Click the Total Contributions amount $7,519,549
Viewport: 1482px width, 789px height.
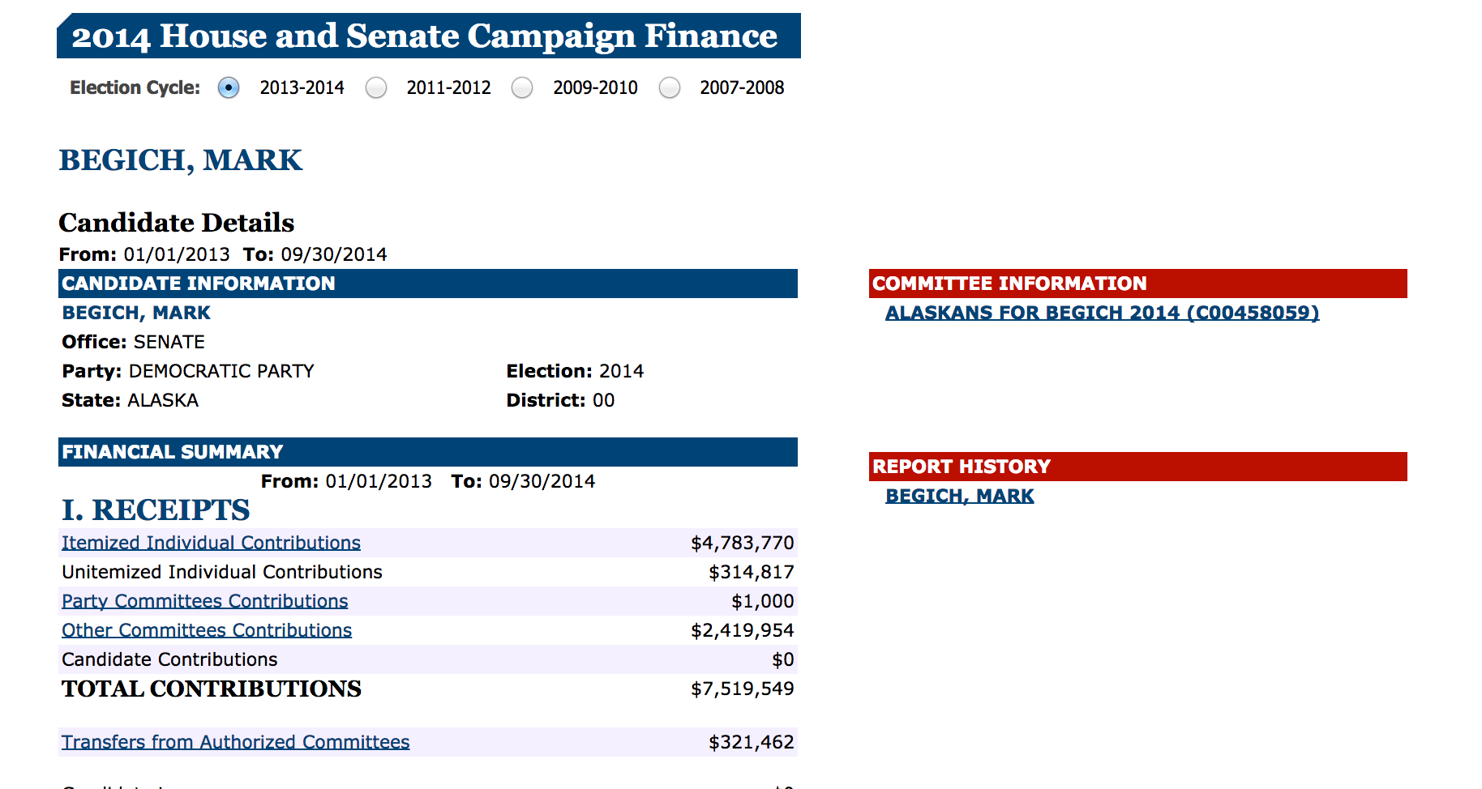pos(742,689)
